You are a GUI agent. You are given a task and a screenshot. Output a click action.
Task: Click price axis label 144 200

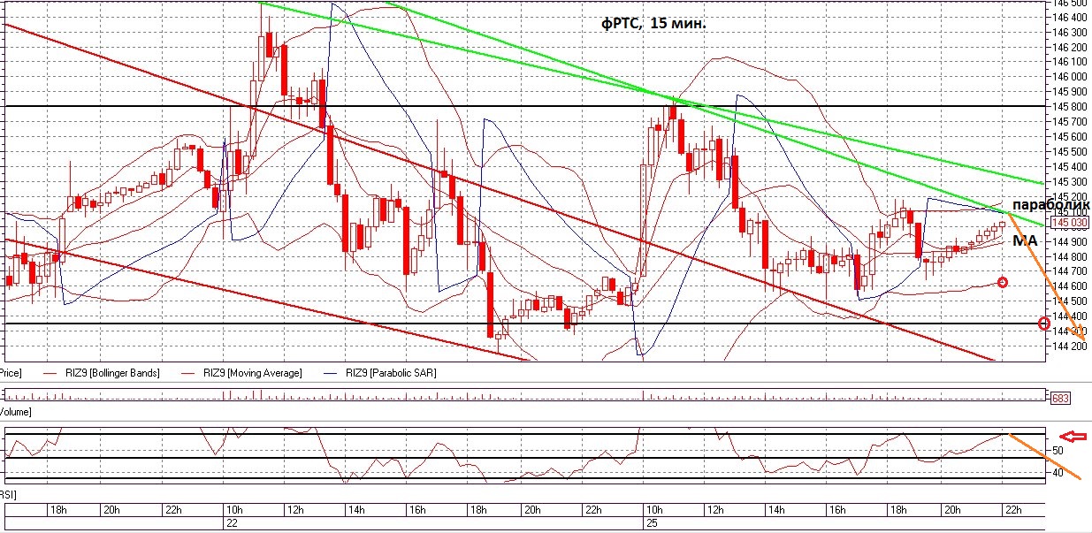(x=1068, y=346)
